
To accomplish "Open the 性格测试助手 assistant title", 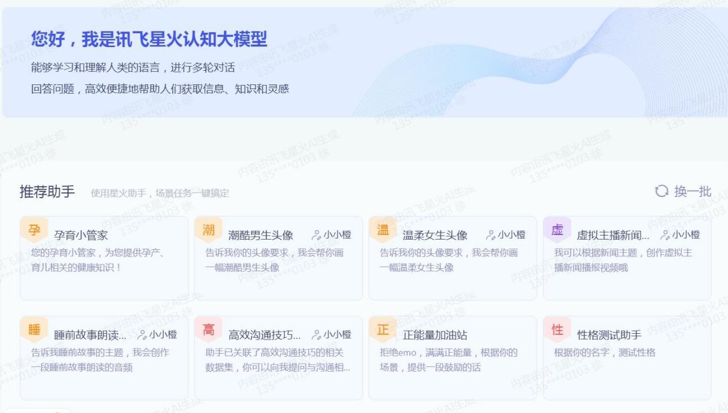I will click(609, 335).
